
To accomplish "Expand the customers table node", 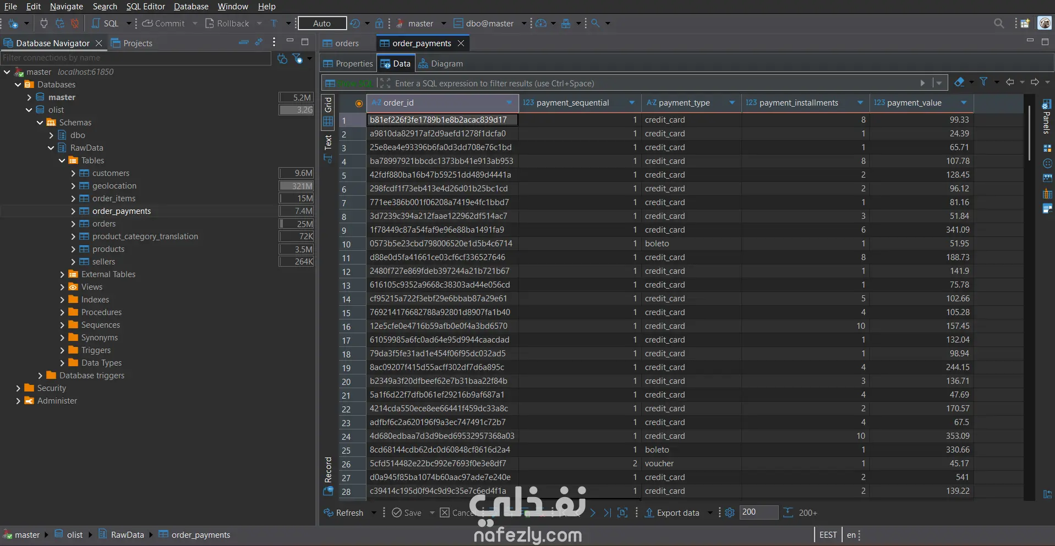I will [x=73, y=173].
